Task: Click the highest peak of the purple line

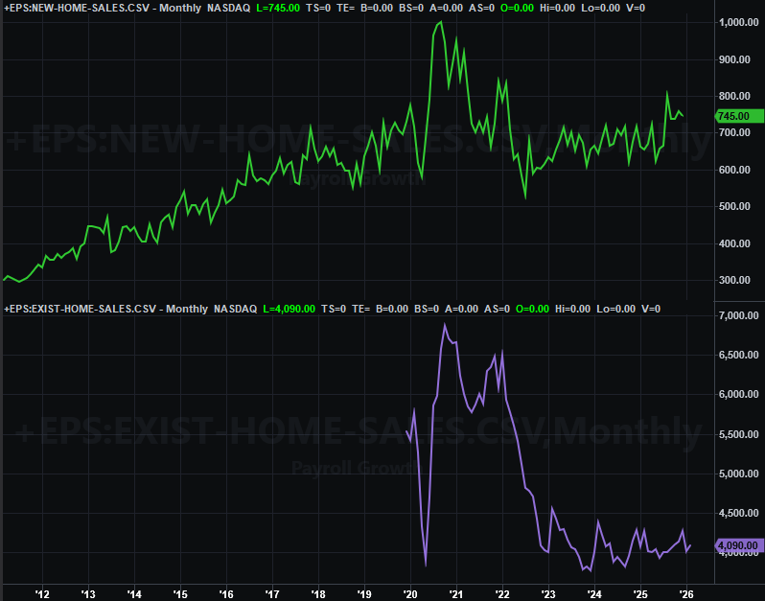Action: tap(445, 325)
